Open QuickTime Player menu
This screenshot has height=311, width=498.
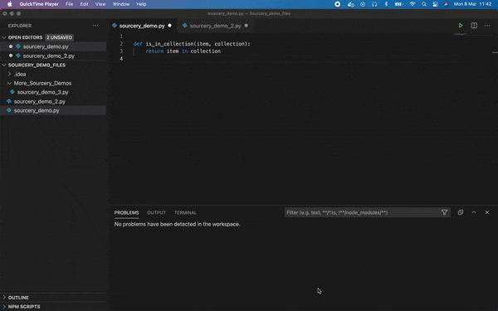(x=39, y=4)
